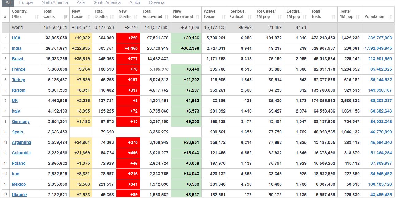Click the Total Tests column sort arrows
The width and height of the screenshot is (395, 198).
(333, 17)
